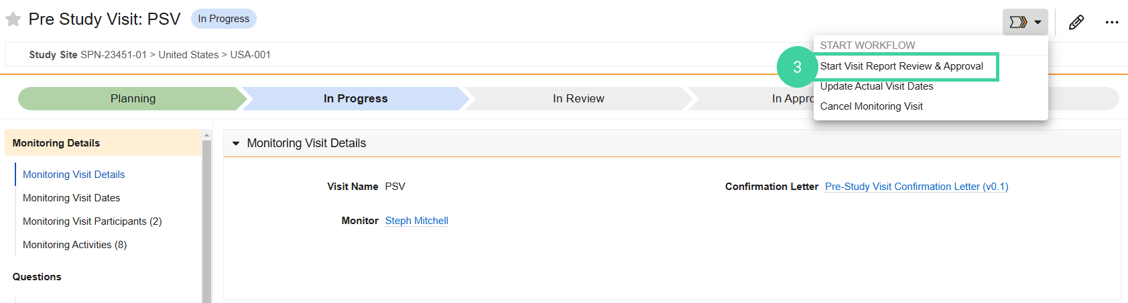Screen dimensions: 1128x303
Task: Go to Monitoring Visit Details in sidebar
Action: coord(74,175)
